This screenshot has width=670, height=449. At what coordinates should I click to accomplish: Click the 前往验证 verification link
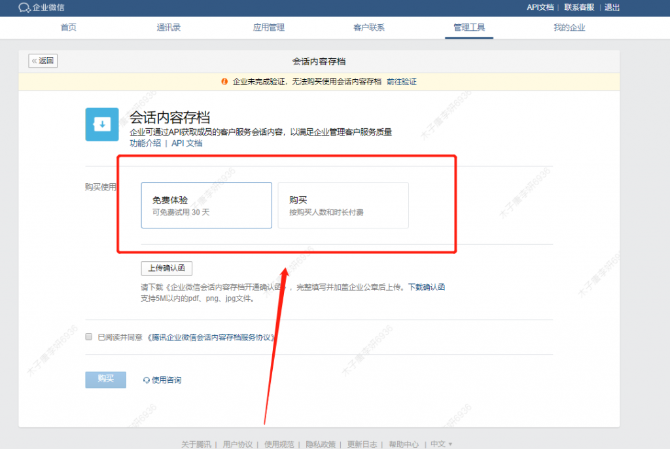pyautogui.click(x=401, y=82)
